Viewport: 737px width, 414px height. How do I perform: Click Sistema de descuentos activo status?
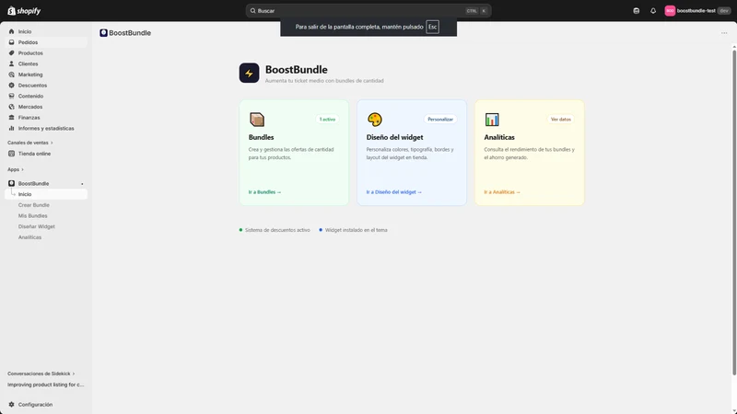(275, 230)
